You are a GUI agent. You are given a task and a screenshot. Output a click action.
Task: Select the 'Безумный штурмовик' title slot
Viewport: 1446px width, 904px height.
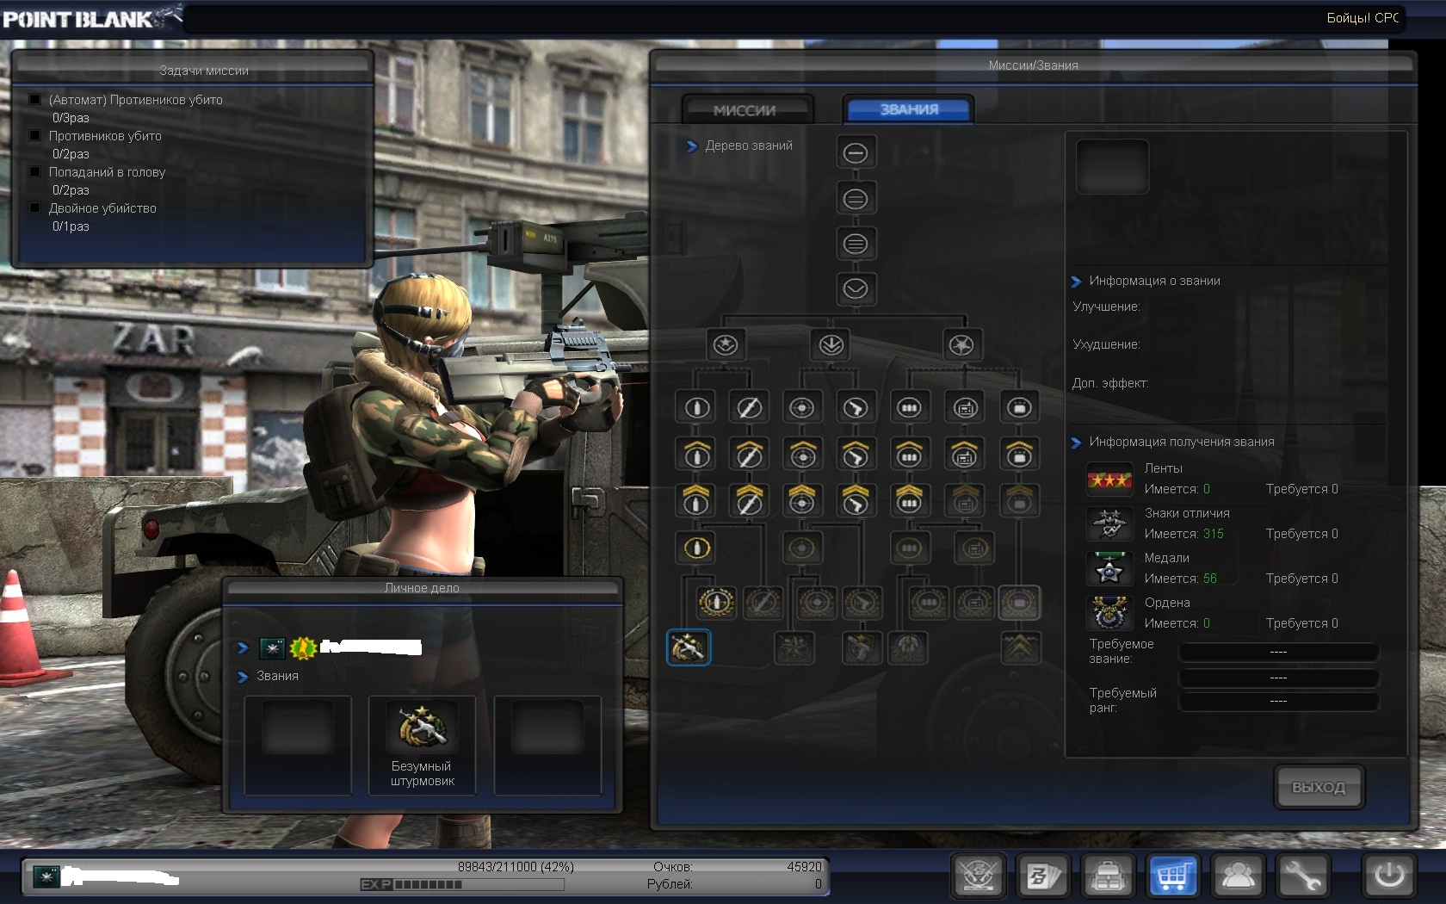pyautogui.click(x=422, y=746)
